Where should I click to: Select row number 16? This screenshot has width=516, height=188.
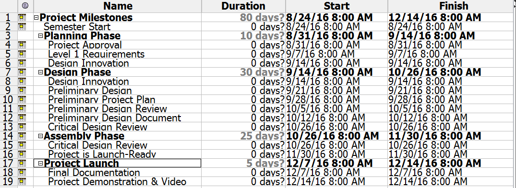point(8,154)
